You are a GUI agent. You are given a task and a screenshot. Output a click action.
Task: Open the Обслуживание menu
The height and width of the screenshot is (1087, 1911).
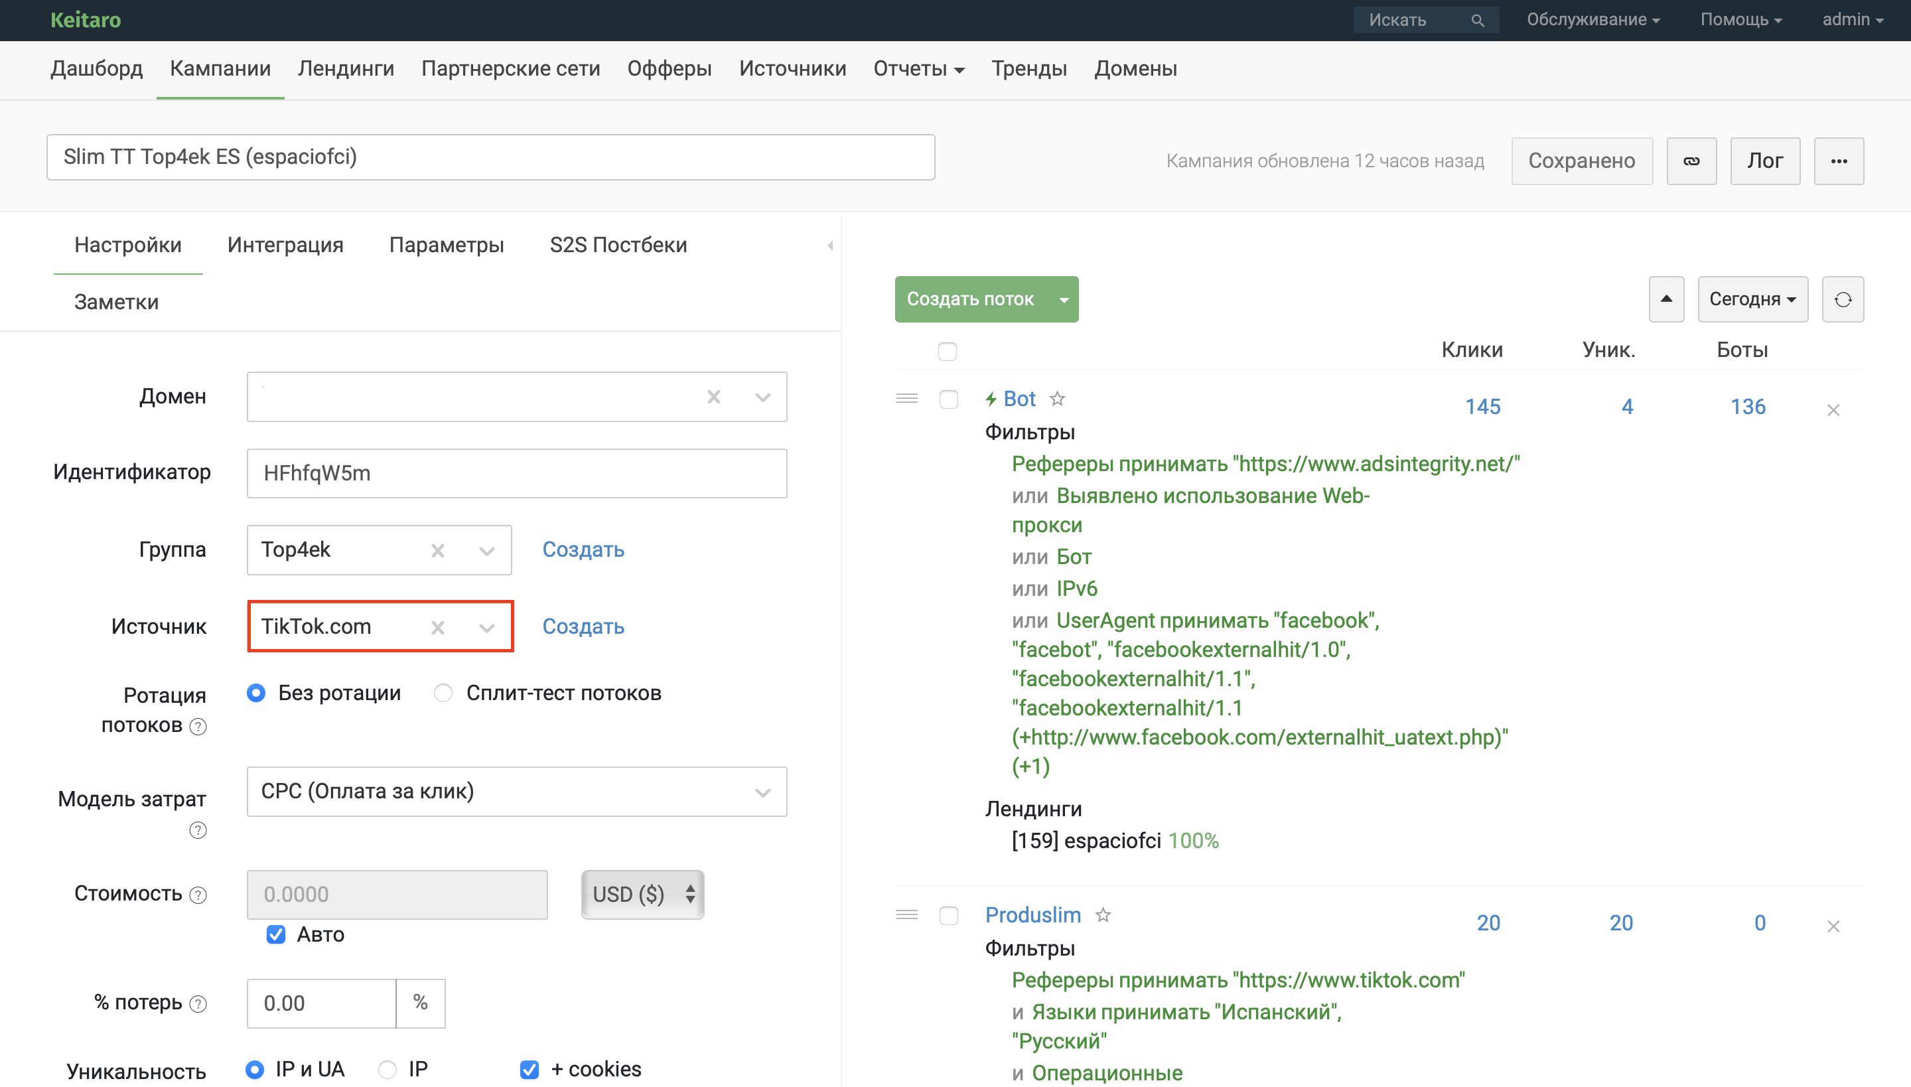coord(1593,20)
